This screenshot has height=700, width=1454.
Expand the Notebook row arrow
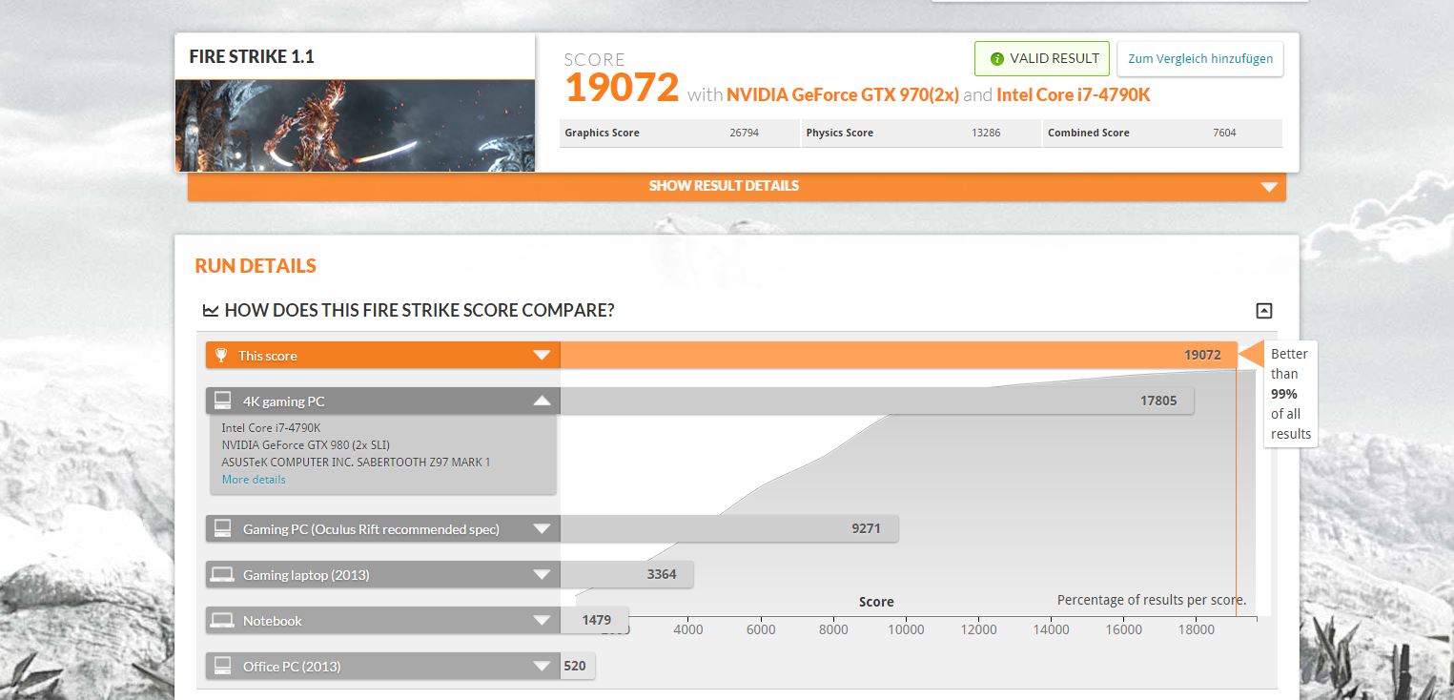pyautogui.click(x=542, y=620)
